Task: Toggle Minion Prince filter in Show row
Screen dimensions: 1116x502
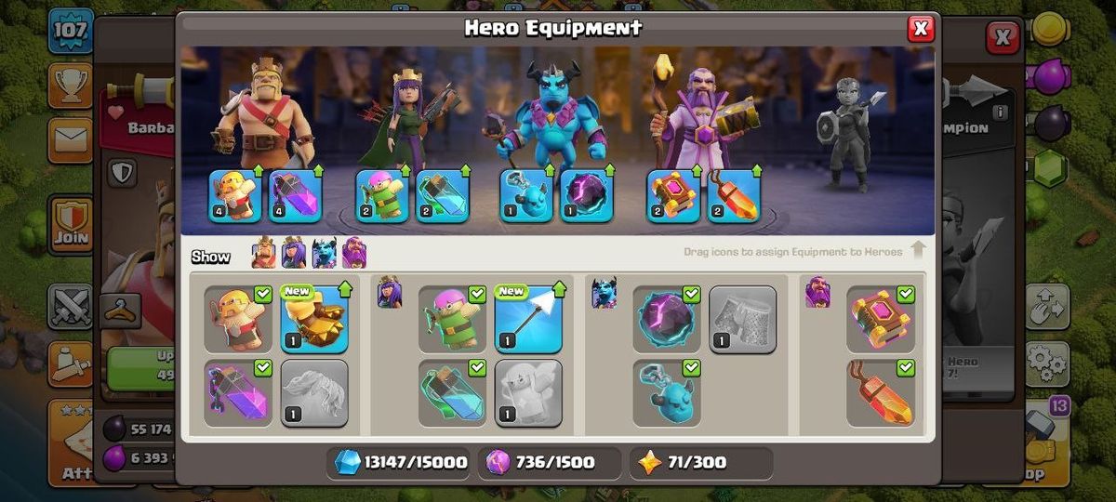Action: [325, 253]
